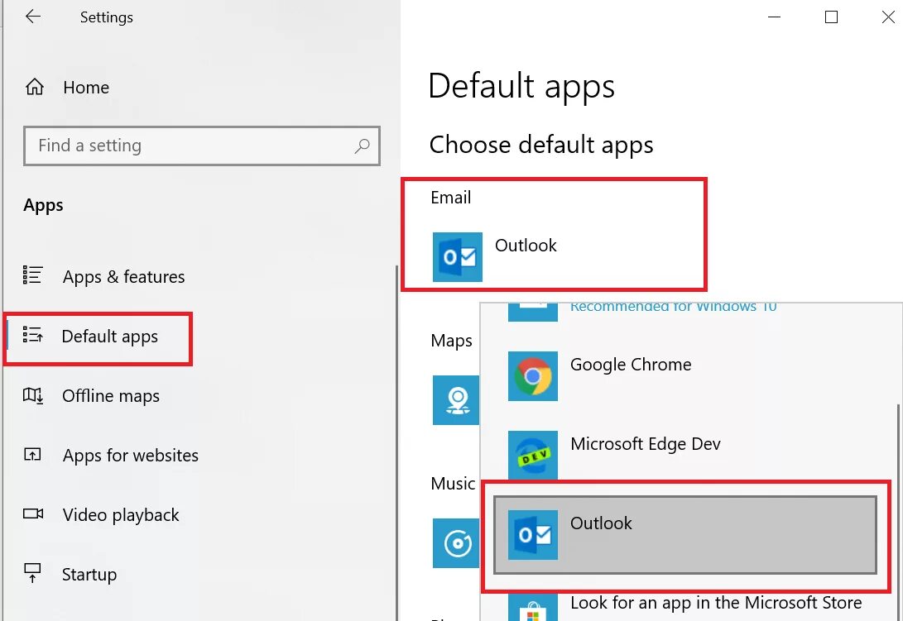Click the Default apps page title

tap(521, 87)
